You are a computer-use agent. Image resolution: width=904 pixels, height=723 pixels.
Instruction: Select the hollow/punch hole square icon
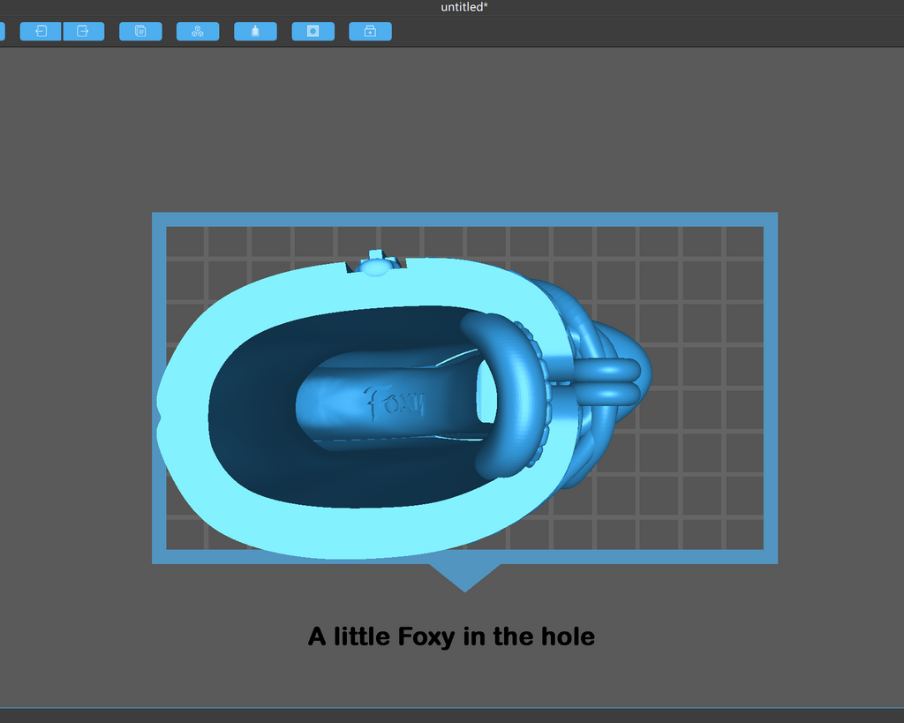pyautogui.click(x=313, y=31)
